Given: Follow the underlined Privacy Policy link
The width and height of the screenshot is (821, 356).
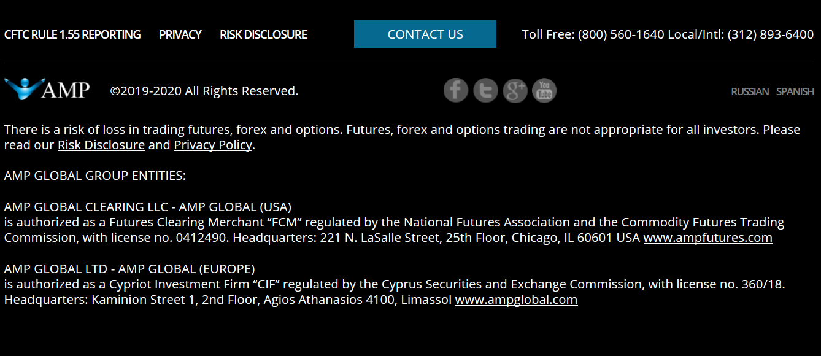Looking at the screenshot, I should [x=213, y=145].
